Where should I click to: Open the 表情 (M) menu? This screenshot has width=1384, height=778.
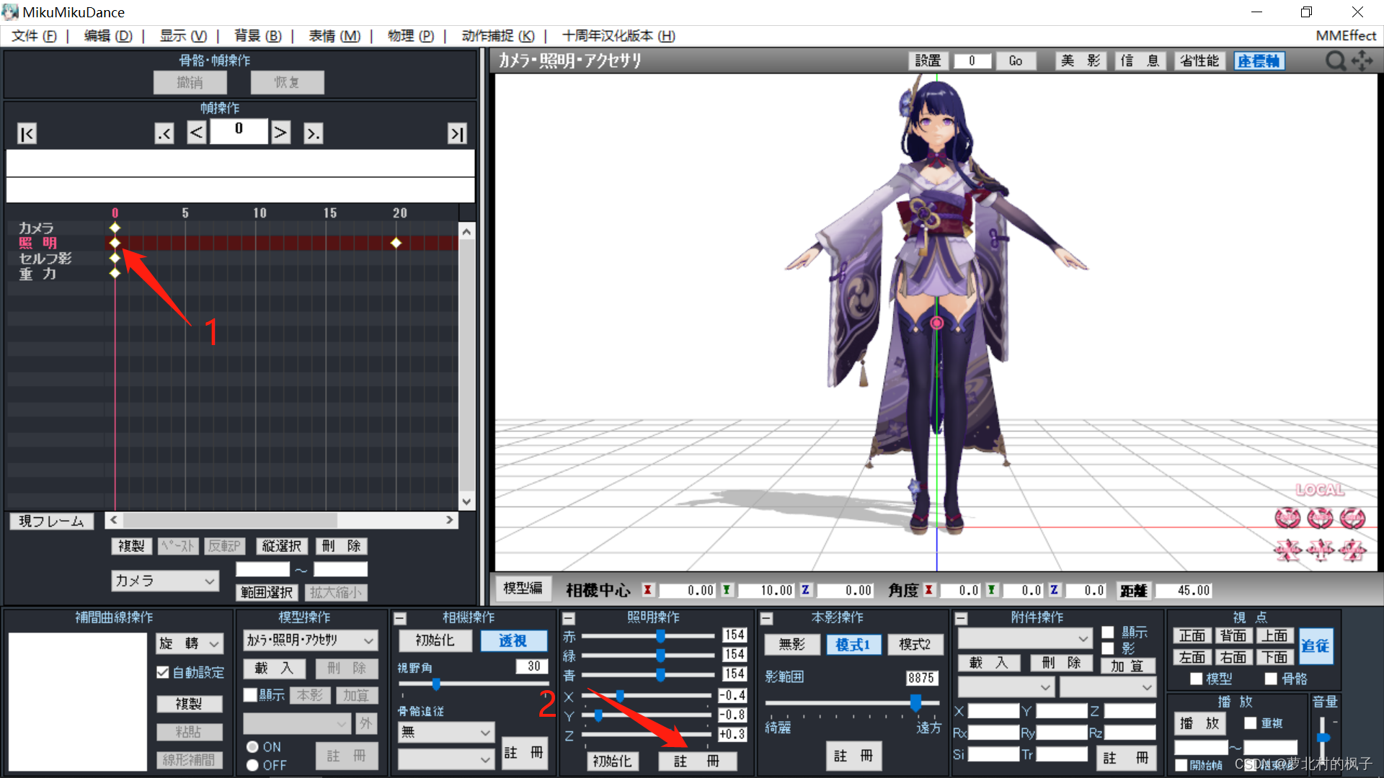point(334,35)
